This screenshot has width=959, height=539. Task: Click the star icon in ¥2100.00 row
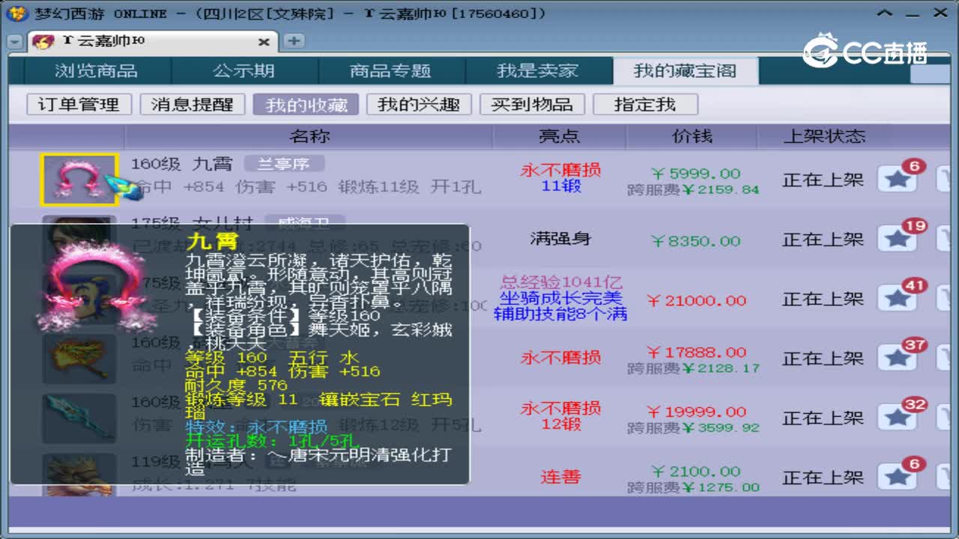[897, 477]
